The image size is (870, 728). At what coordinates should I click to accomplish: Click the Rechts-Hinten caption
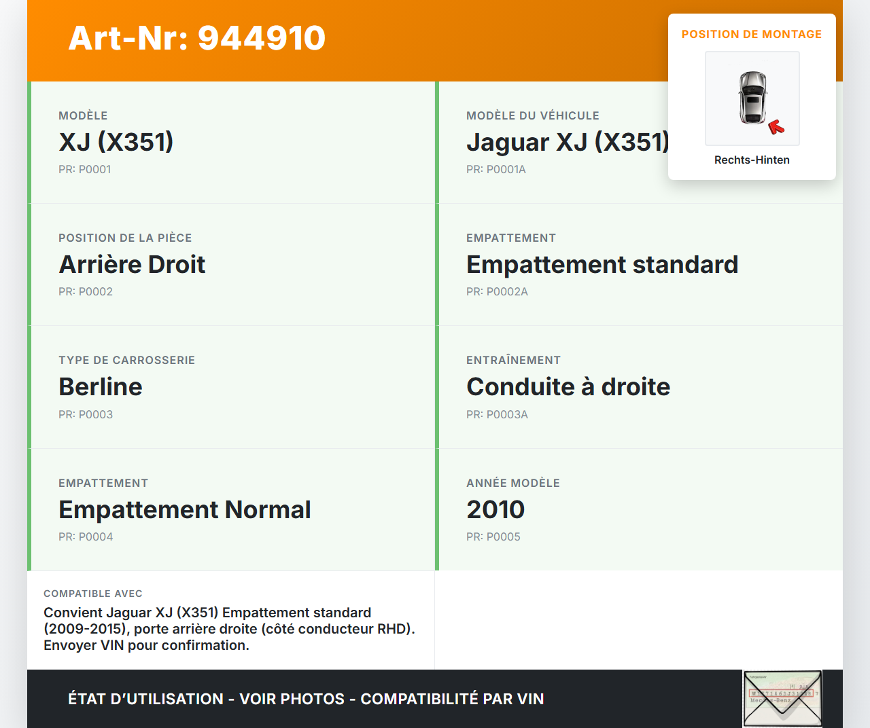[752, 160]
